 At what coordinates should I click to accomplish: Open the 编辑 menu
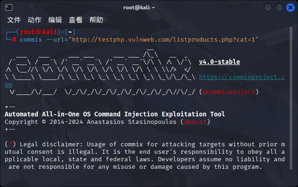point(55,20)
